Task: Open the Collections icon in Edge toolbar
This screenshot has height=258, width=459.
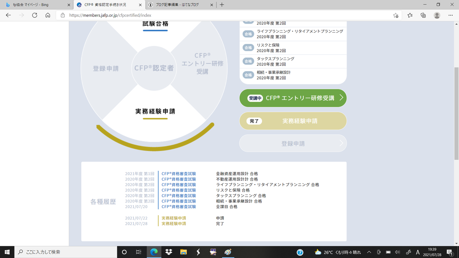Action: click(423, 15)
